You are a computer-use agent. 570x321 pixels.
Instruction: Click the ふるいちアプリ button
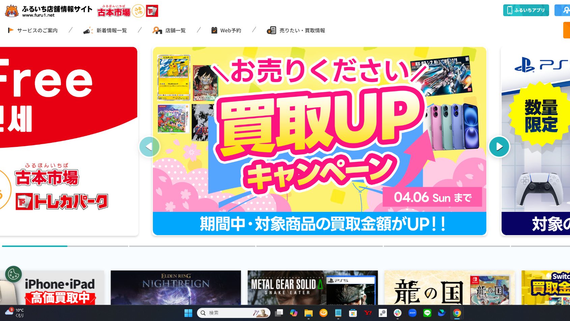(526, 10)
